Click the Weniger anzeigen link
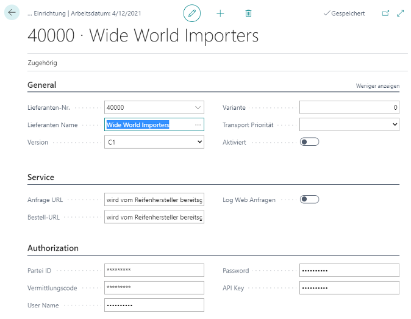The height and width of the screenshot is (319, 411). [377, 86]
